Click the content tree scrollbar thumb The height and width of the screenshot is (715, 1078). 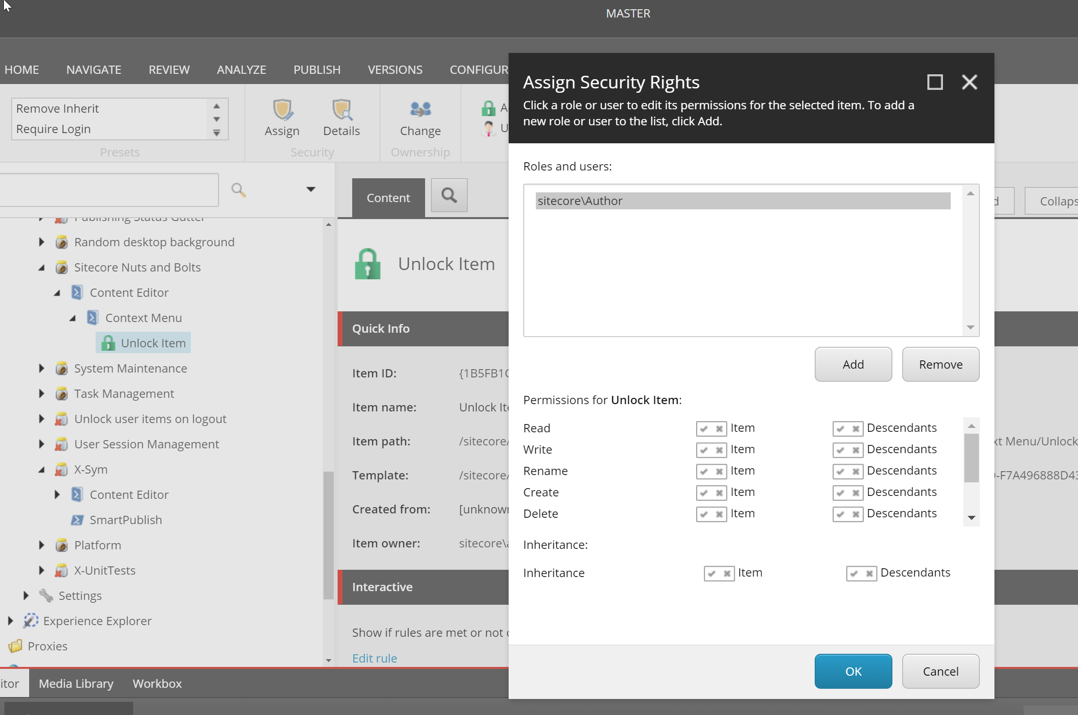tap(328, 535)
